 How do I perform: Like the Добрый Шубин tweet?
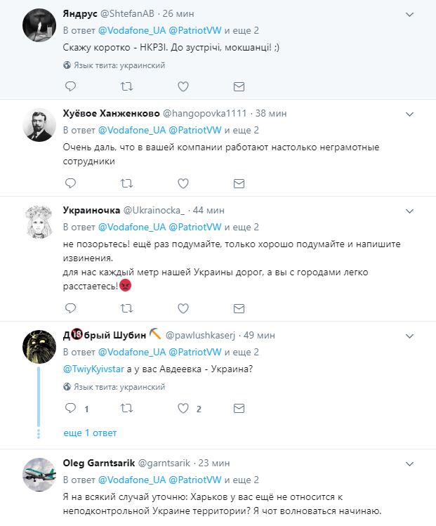click(x=183, y=408)
